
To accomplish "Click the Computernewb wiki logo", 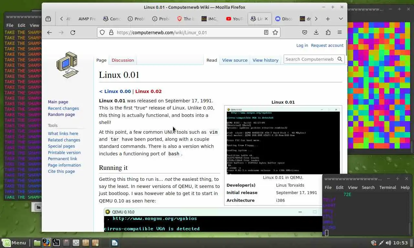I will coord(67,65).
